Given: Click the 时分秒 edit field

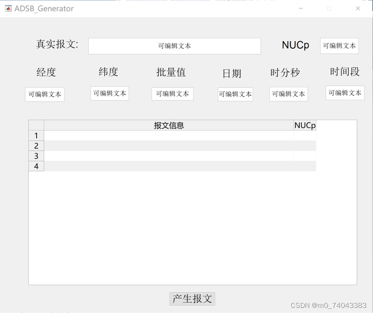Looking at the screenshot, I should click(288, 94).
